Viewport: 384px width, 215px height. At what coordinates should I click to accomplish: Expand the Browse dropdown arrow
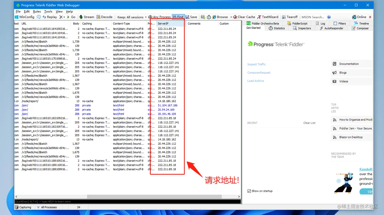pos(231,17)
